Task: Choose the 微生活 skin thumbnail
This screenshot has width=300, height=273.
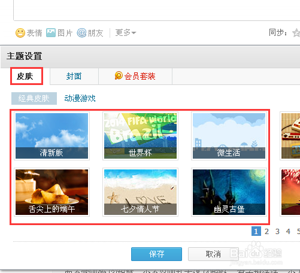Action: coord(229,136)
